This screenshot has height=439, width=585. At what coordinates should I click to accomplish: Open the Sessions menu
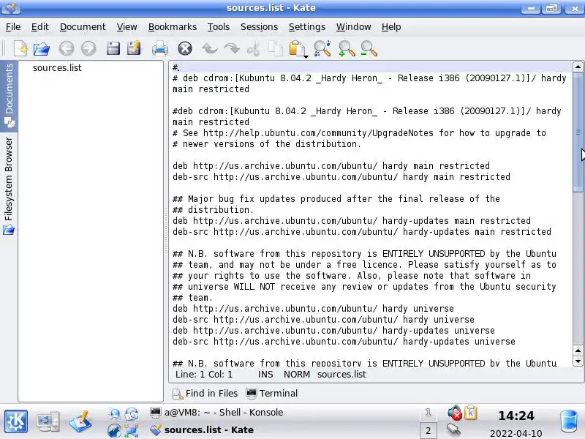click(259, 27)
